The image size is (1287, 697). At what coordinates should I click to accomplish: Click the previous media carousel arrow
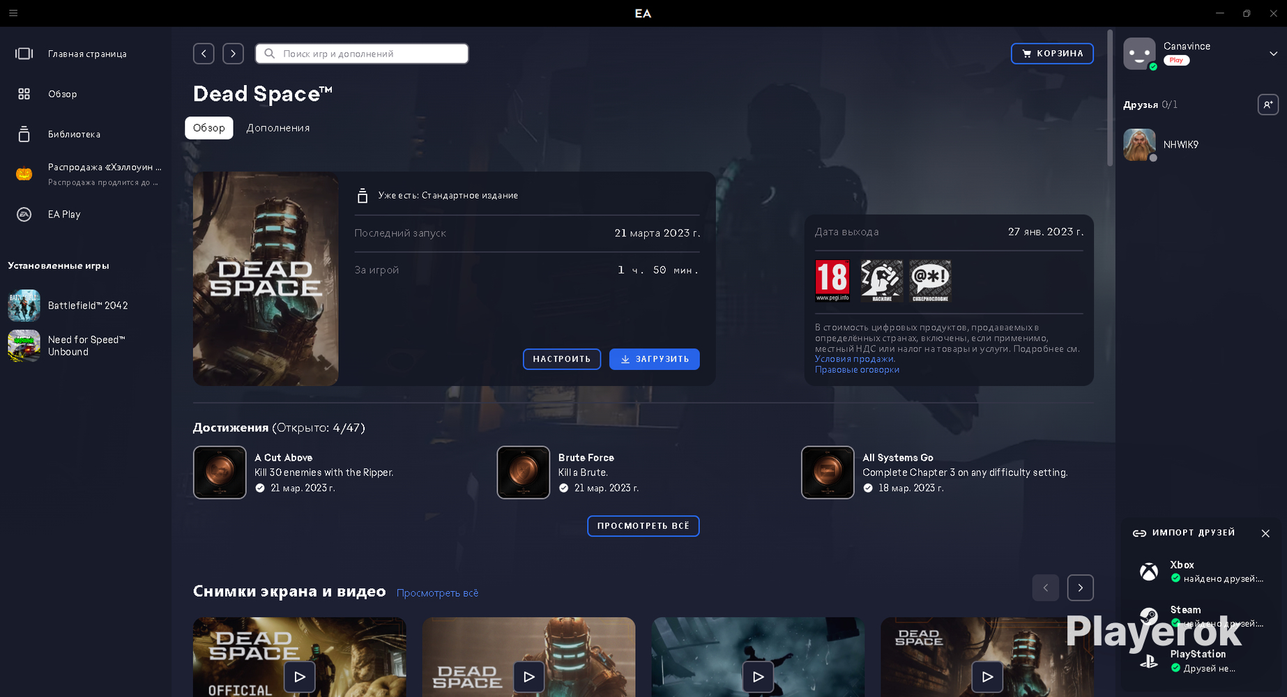[x=1046, y=588]
